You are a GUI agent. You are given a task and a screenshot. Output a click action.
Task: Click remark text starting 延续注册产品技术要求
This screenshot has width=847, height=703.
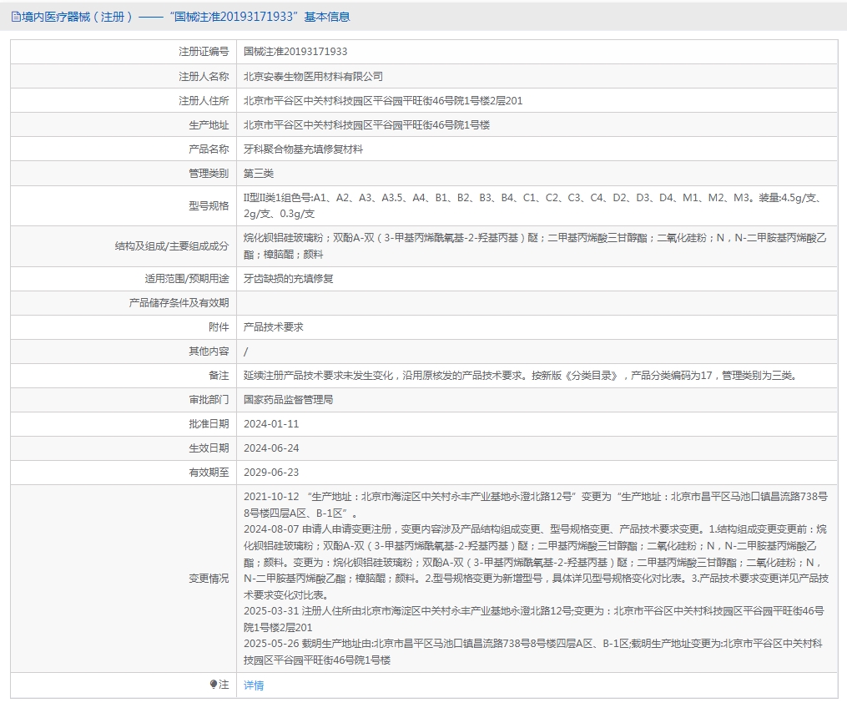click(x=522, y=376)
